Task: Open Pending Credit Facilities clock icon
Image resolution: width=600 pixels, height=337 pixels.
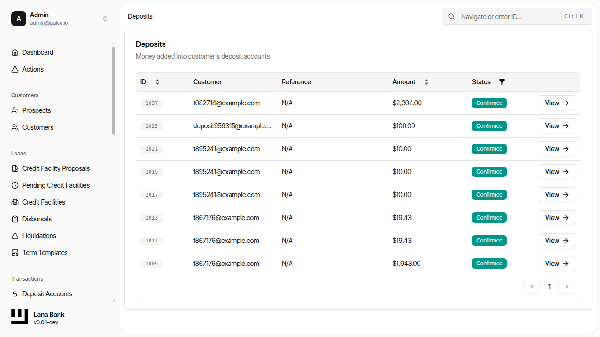Action: 15,185
